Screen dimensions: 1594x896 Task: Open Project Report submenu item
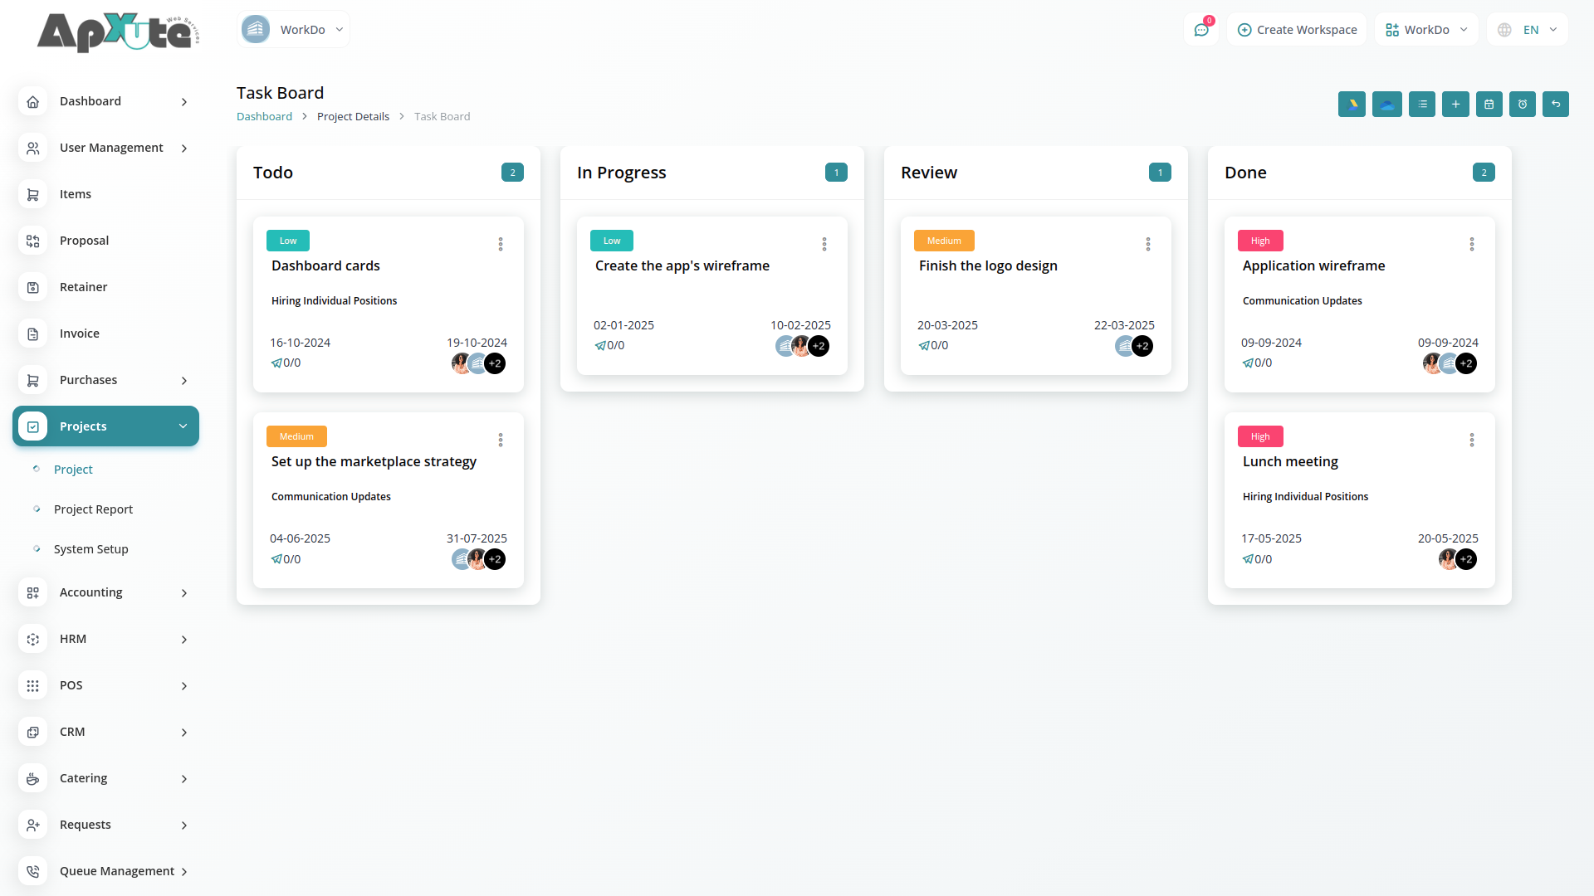(93, 509)
